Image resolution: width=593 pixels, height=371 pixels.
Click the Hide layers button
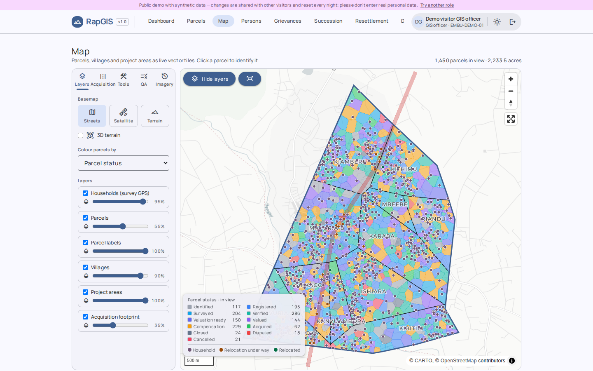coord(209,79)
